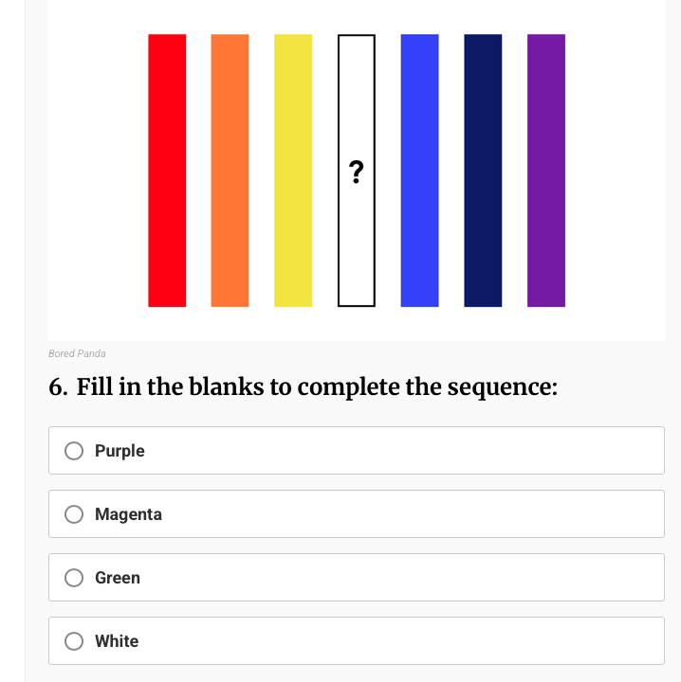Select the Purple radio button

74,451
